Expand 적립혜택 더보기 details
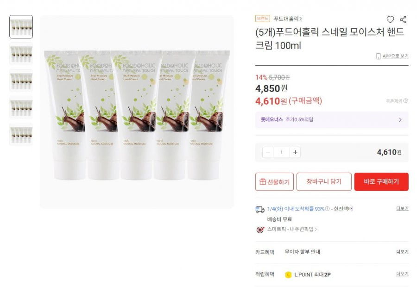The height and width of the screenshot is (287, 417). click(402, 274)
